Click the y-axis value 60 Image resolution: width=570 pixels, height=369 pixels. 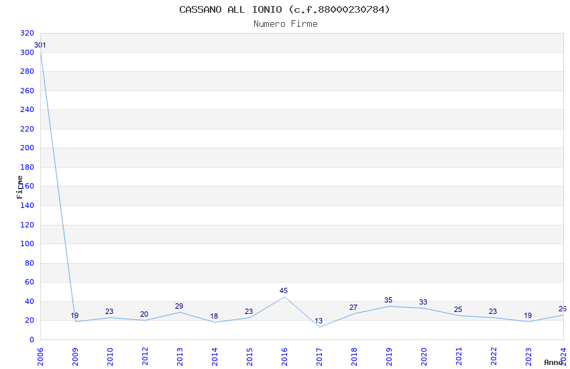click(30, 282)
